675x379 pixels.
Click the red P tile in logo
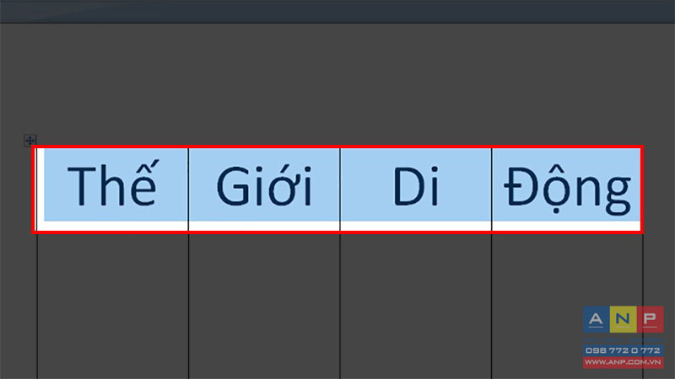650,319
